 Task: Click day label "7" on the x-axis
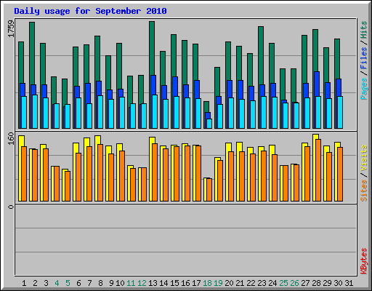coord(89,283)
